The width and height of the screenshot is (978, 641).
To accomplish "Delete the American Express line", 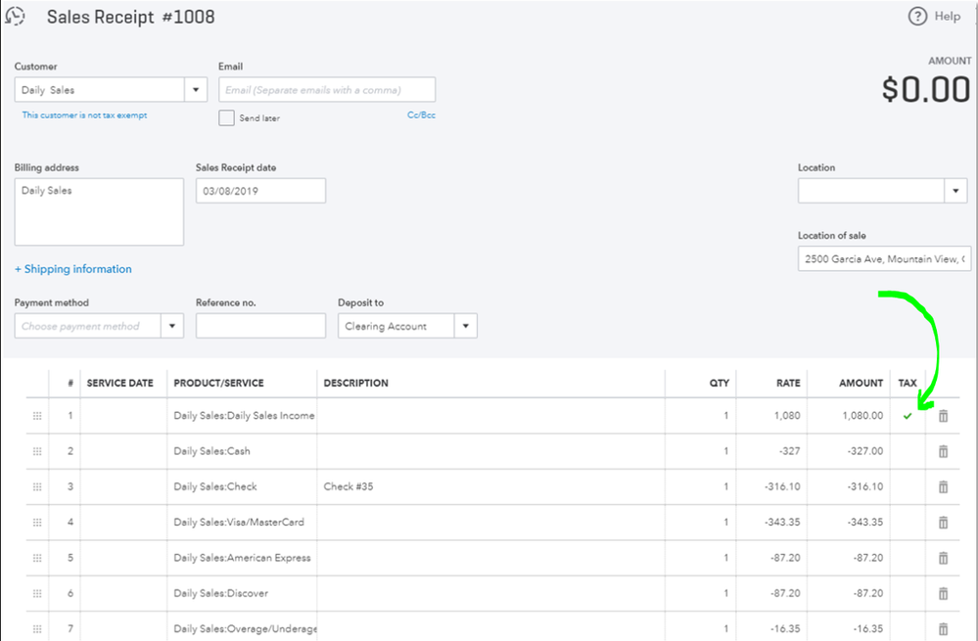I will 943,558.
